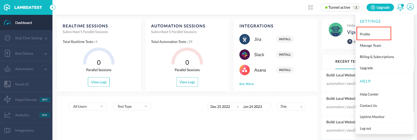Screen dimensions: 417x140
Task: Click Total Automation Tests count text
Action: pyautogui.click(x=172, y=42)
